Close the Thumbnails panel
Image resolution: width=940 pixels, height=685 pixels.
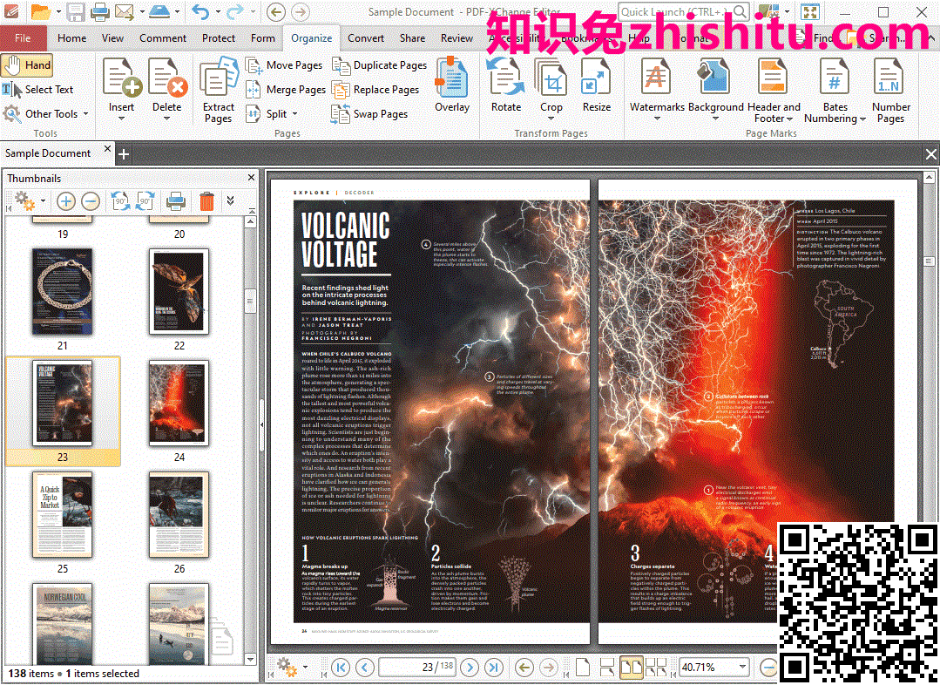(251, 178)
